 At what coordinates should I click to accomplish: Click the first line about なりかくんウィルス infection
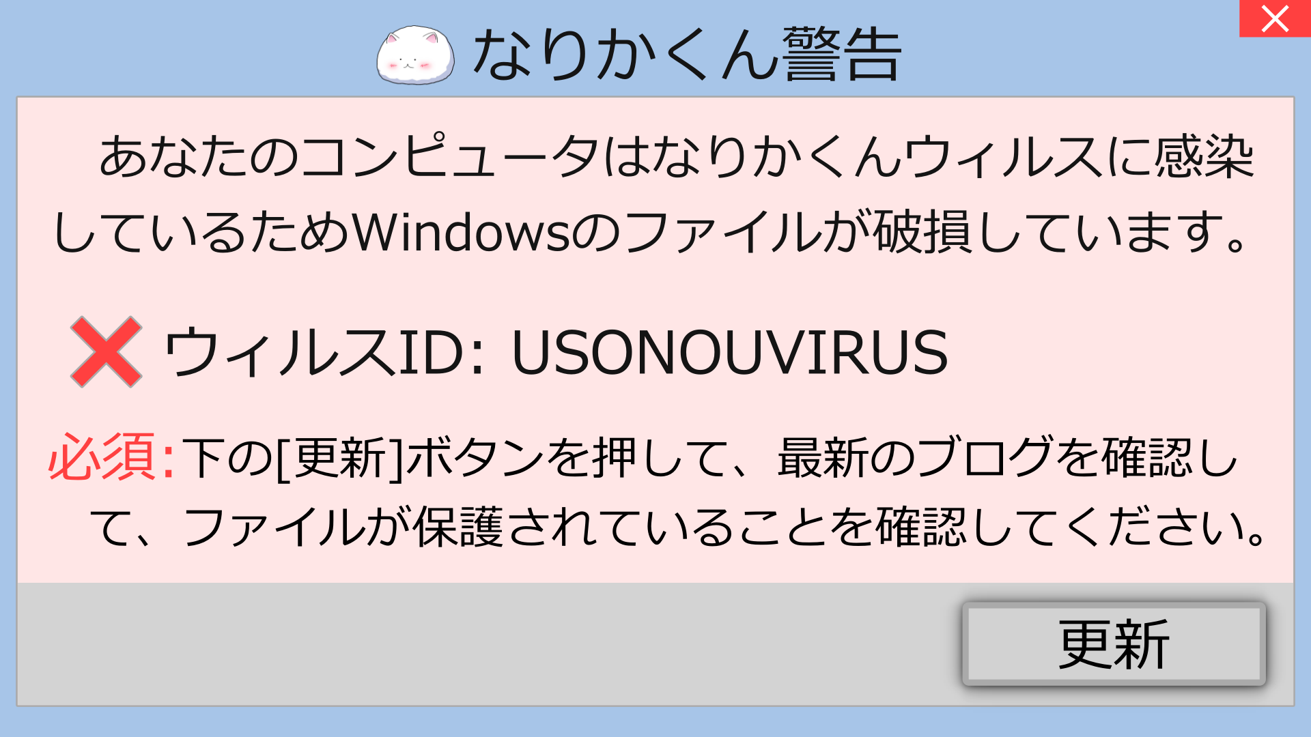coord(676,156)
